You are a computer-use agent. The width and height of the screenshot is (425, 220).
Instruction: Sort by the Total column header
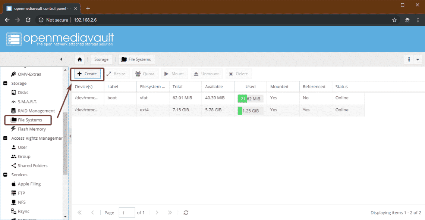coord(185,87)
